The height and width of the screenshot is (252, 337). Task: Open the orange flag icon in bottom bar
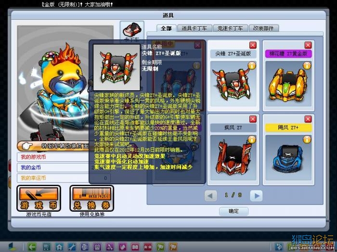(x=173, y=247)
